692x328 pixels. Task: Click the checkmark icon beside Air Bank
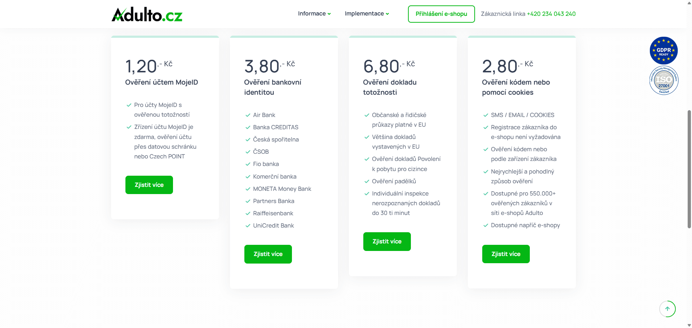pos(248,115)
